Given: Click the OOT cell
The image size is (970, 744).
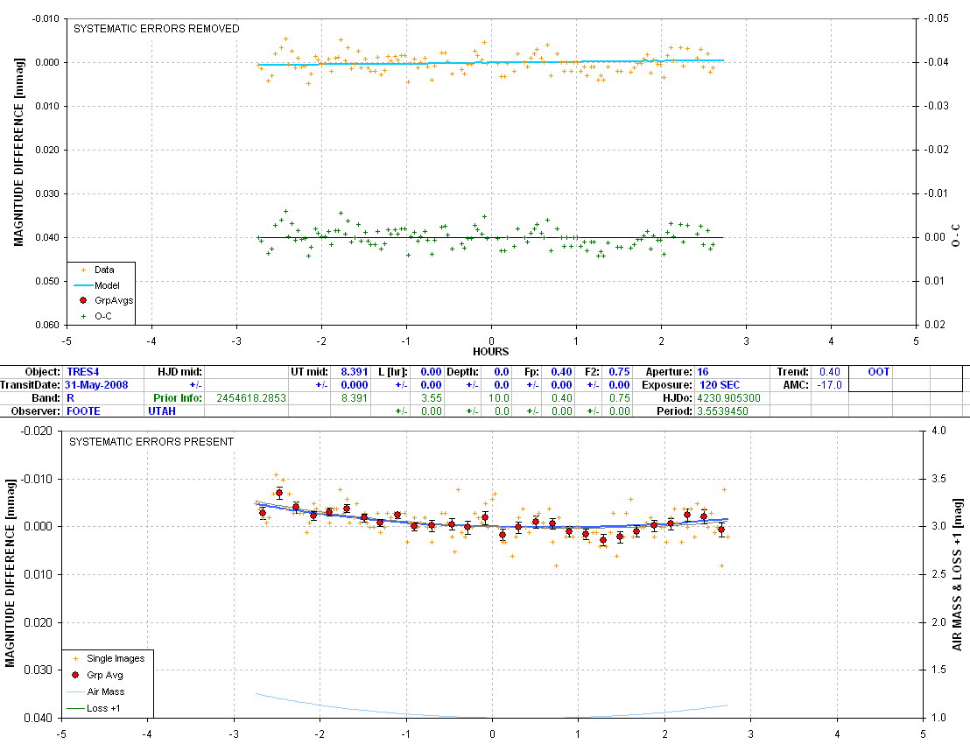Looking at the screenshot, I should click(878, 372).
